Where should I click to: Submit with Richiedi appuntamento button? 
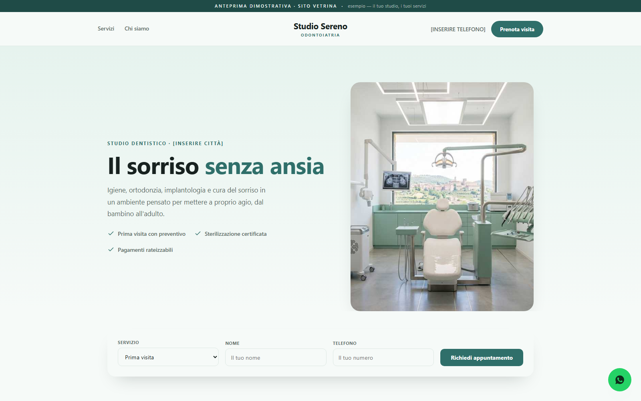(x=482, y=358)
